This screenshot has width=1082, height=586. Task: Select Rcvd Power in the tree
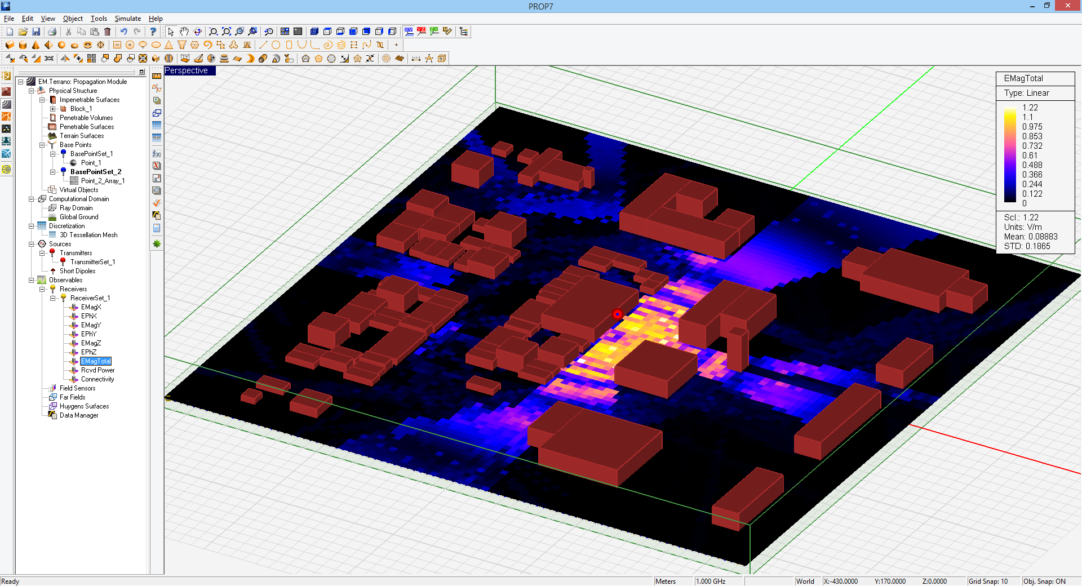pyautogui.click(x=97, y=370)
